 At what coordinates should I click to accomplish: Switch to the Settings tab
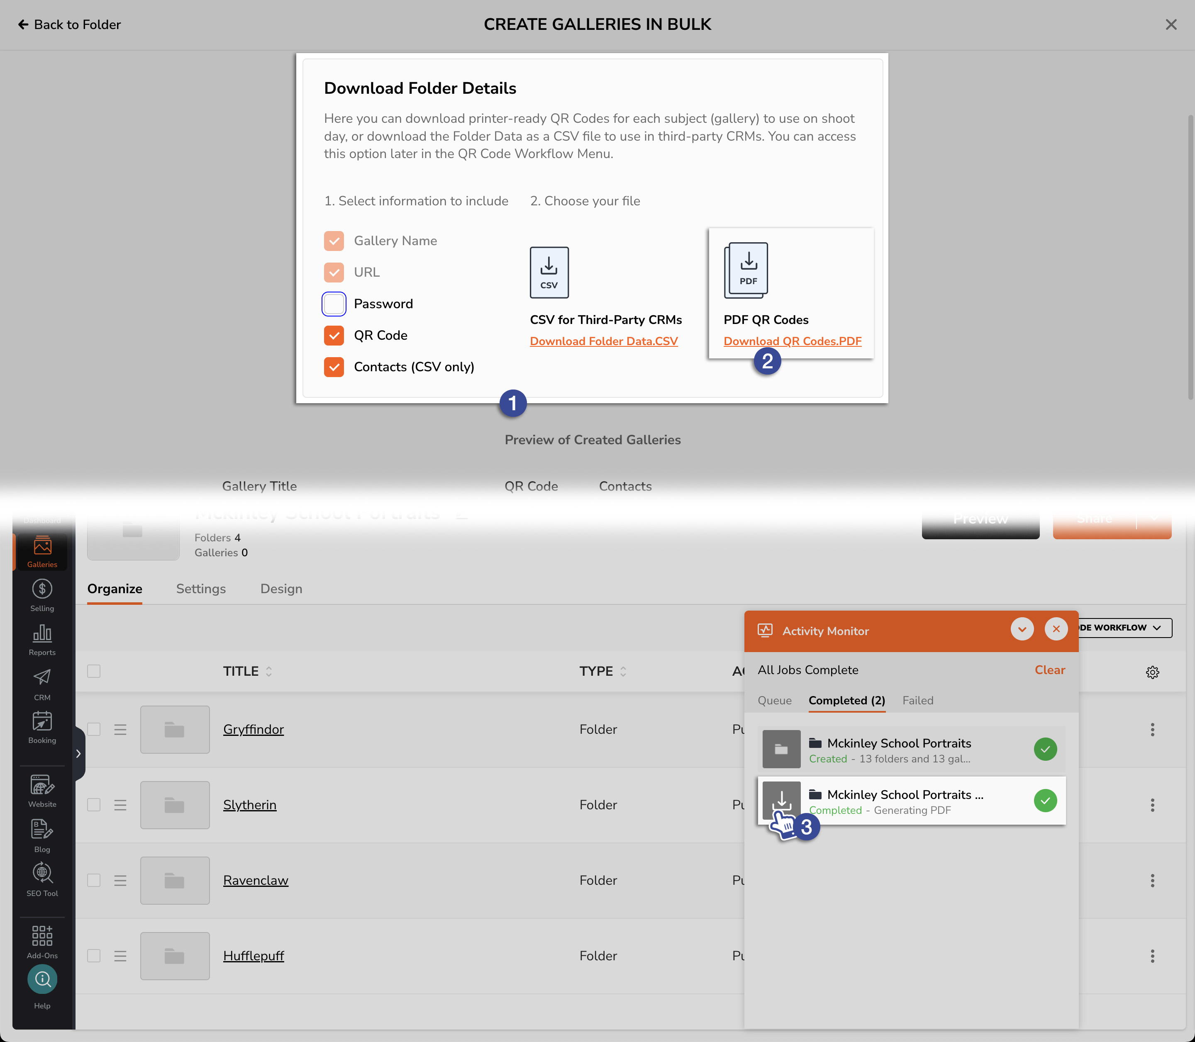click(201, 589)
